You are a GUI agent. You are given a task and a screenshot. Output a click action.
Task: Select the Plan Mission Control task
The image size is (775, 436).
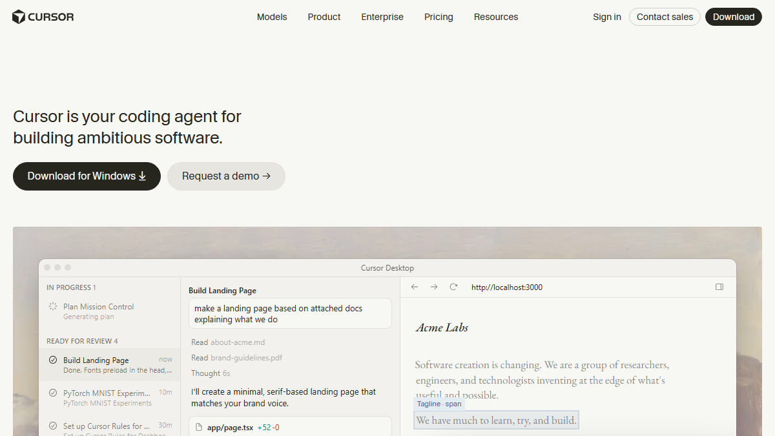point(110,311)
